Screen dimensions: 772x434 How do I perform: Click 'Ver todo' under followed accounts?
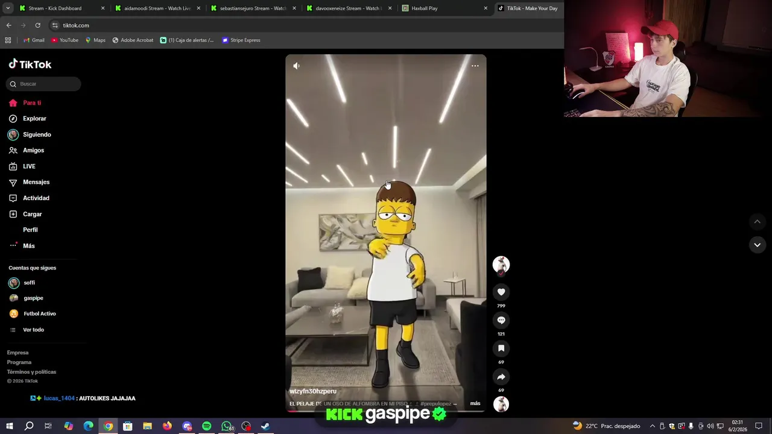[27, 330]
